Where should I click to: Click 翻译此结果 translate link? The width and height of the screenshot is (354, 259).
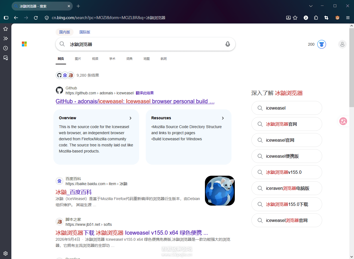pos(145,93)
